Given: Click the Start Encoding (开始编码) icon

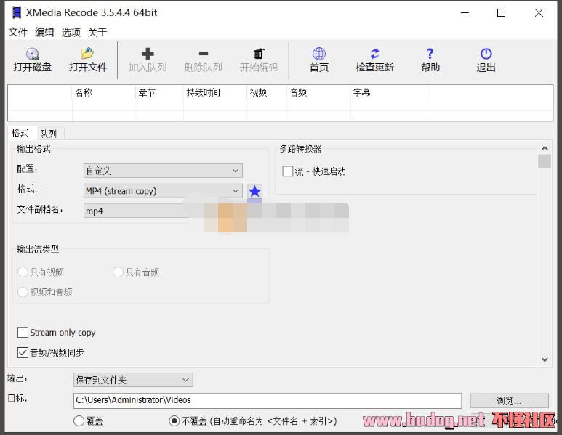Looking at the screenshot, I should [x=259, y=54].
